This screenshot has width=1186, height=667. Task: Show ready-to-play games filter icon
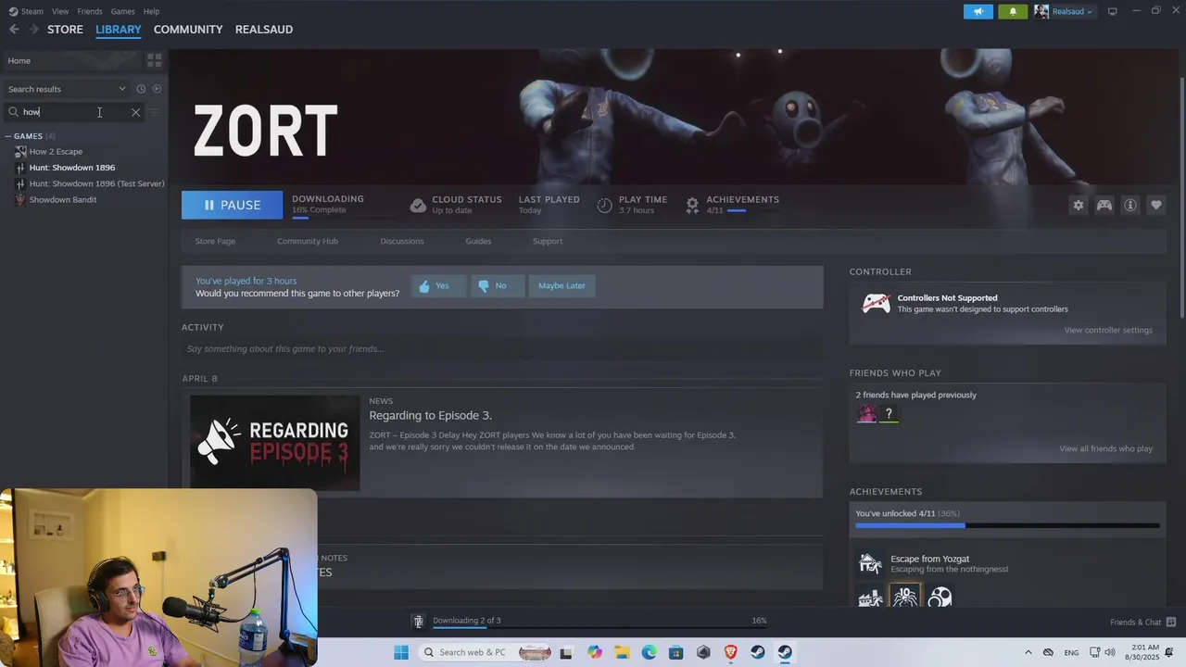point(157,89)
